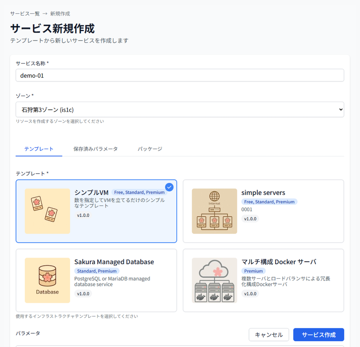Switch to the テンプレート tab
360x347 pixels.
pos(39,149)
